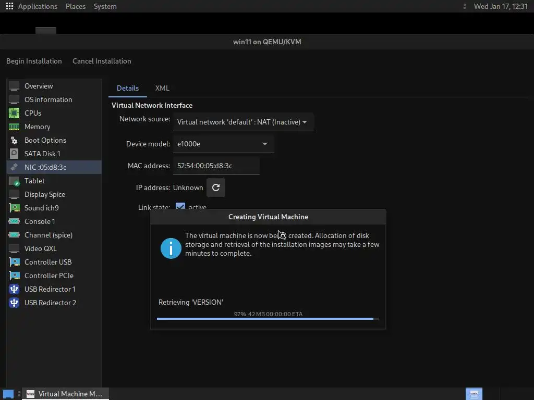534x400 pixels.
Task: Click the Channel (spice) port icon
Action: [14, 235]
